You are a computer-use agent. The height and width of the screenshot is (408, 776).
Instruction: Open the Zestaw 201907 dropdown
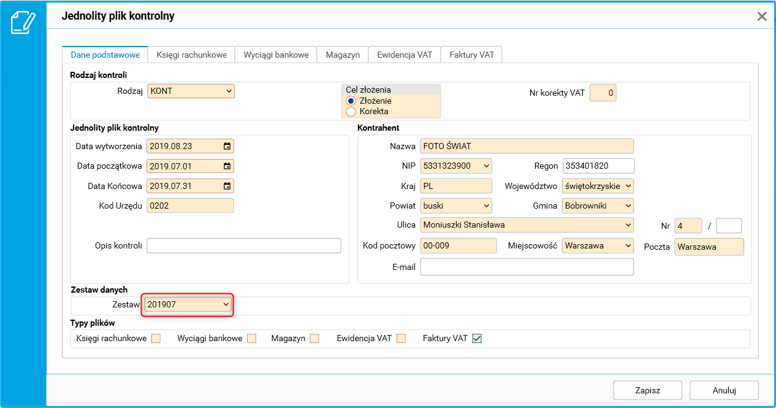coord(188,304)
